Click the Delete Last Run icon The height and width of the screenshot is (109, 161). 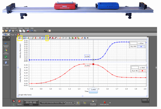coord(105,102)
